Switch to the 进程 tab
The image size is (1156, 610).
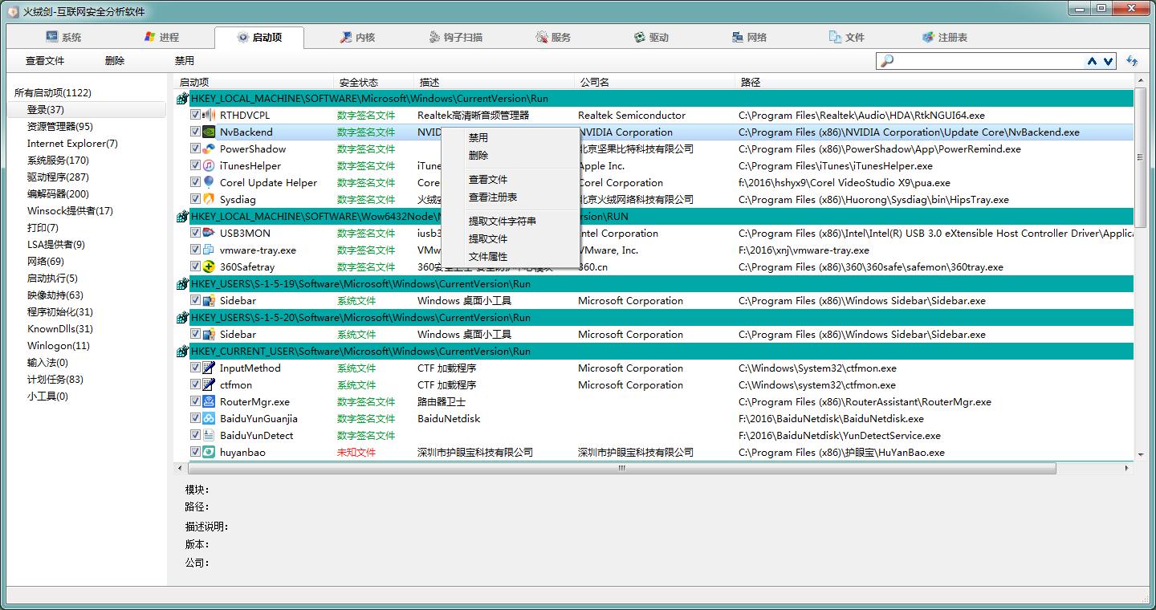coord(161,38)
